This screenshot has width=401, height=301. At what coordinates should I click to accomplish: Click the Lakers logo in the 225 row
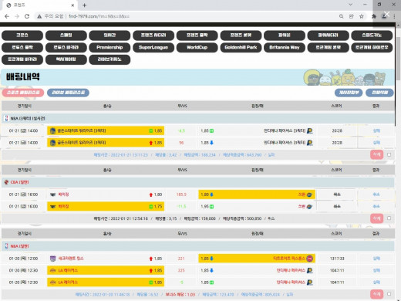pos(52,270)
